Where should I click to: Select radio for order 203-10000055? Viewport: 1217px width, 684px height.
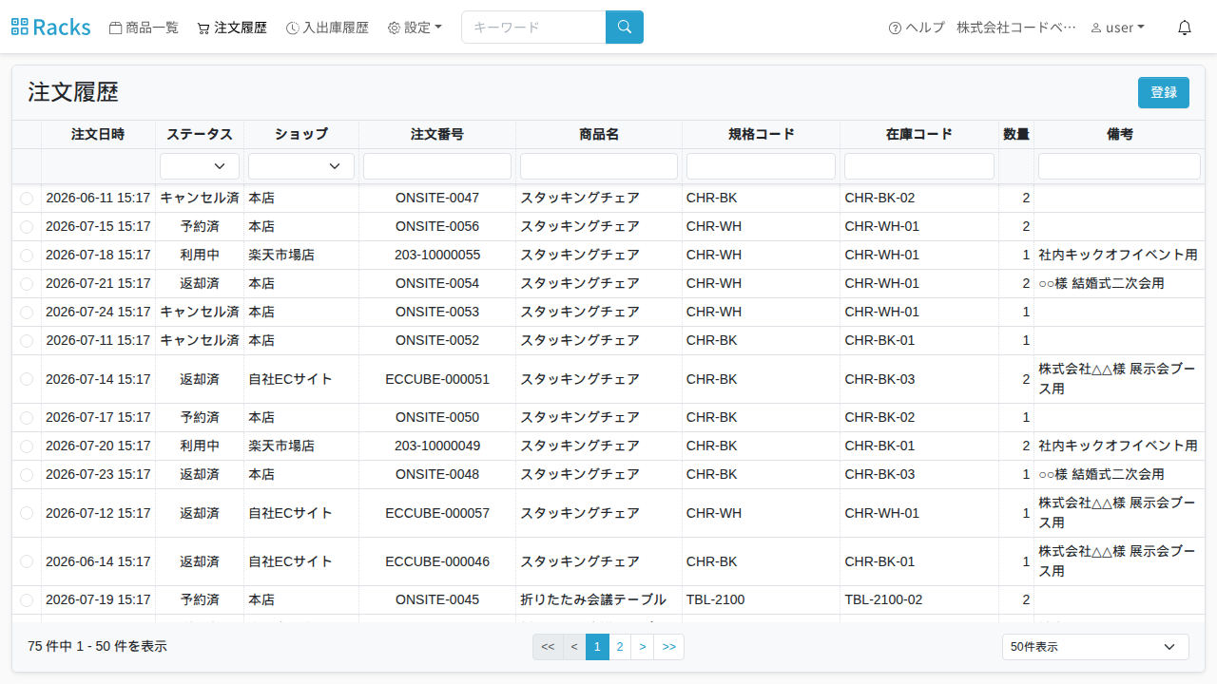pyautogui.click(x=27, y=256)
